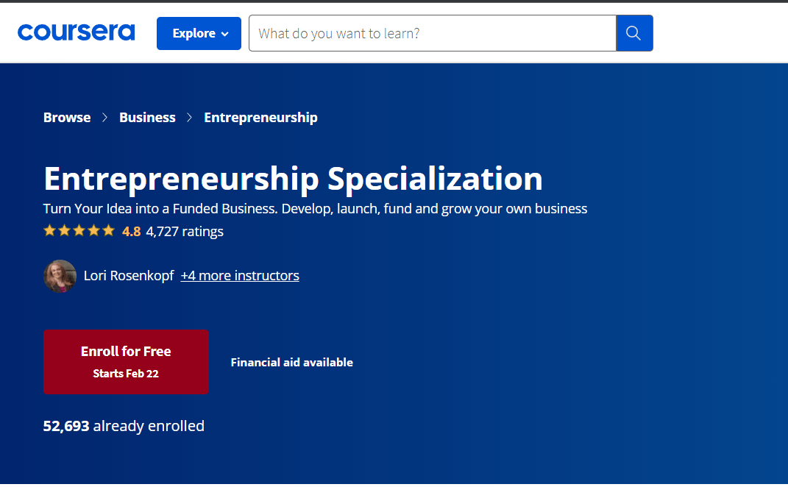Click the 4,727 ratings text
Screen dimensions: 788x487
click(184, 231)
